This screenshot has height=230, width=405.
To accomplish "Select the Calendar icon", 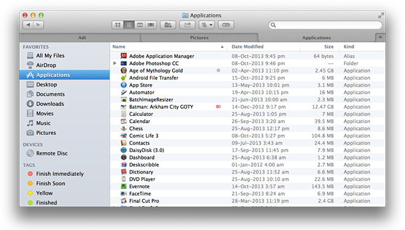I will click(124, 121).
